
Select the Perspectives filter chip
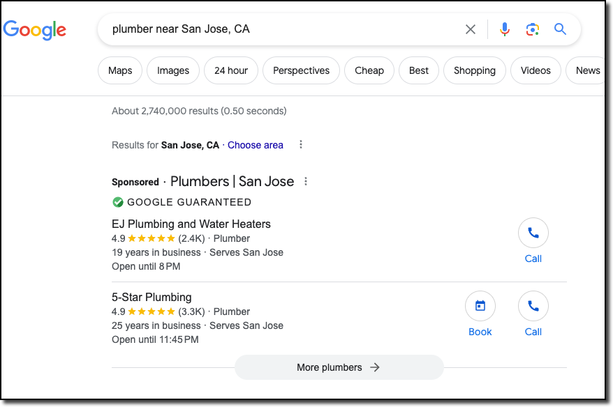coord(301,70)
